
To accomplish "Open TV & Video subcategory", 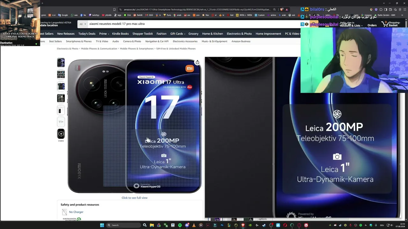I will pos(102,41).
